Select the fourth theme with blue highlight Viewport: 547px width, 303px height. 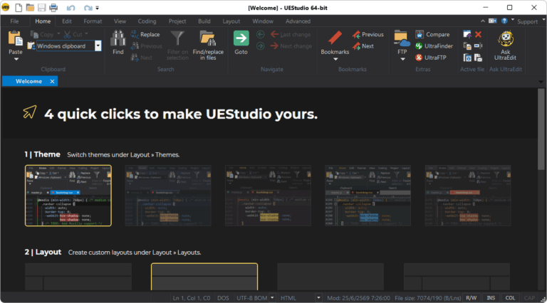tap(368, 196)
